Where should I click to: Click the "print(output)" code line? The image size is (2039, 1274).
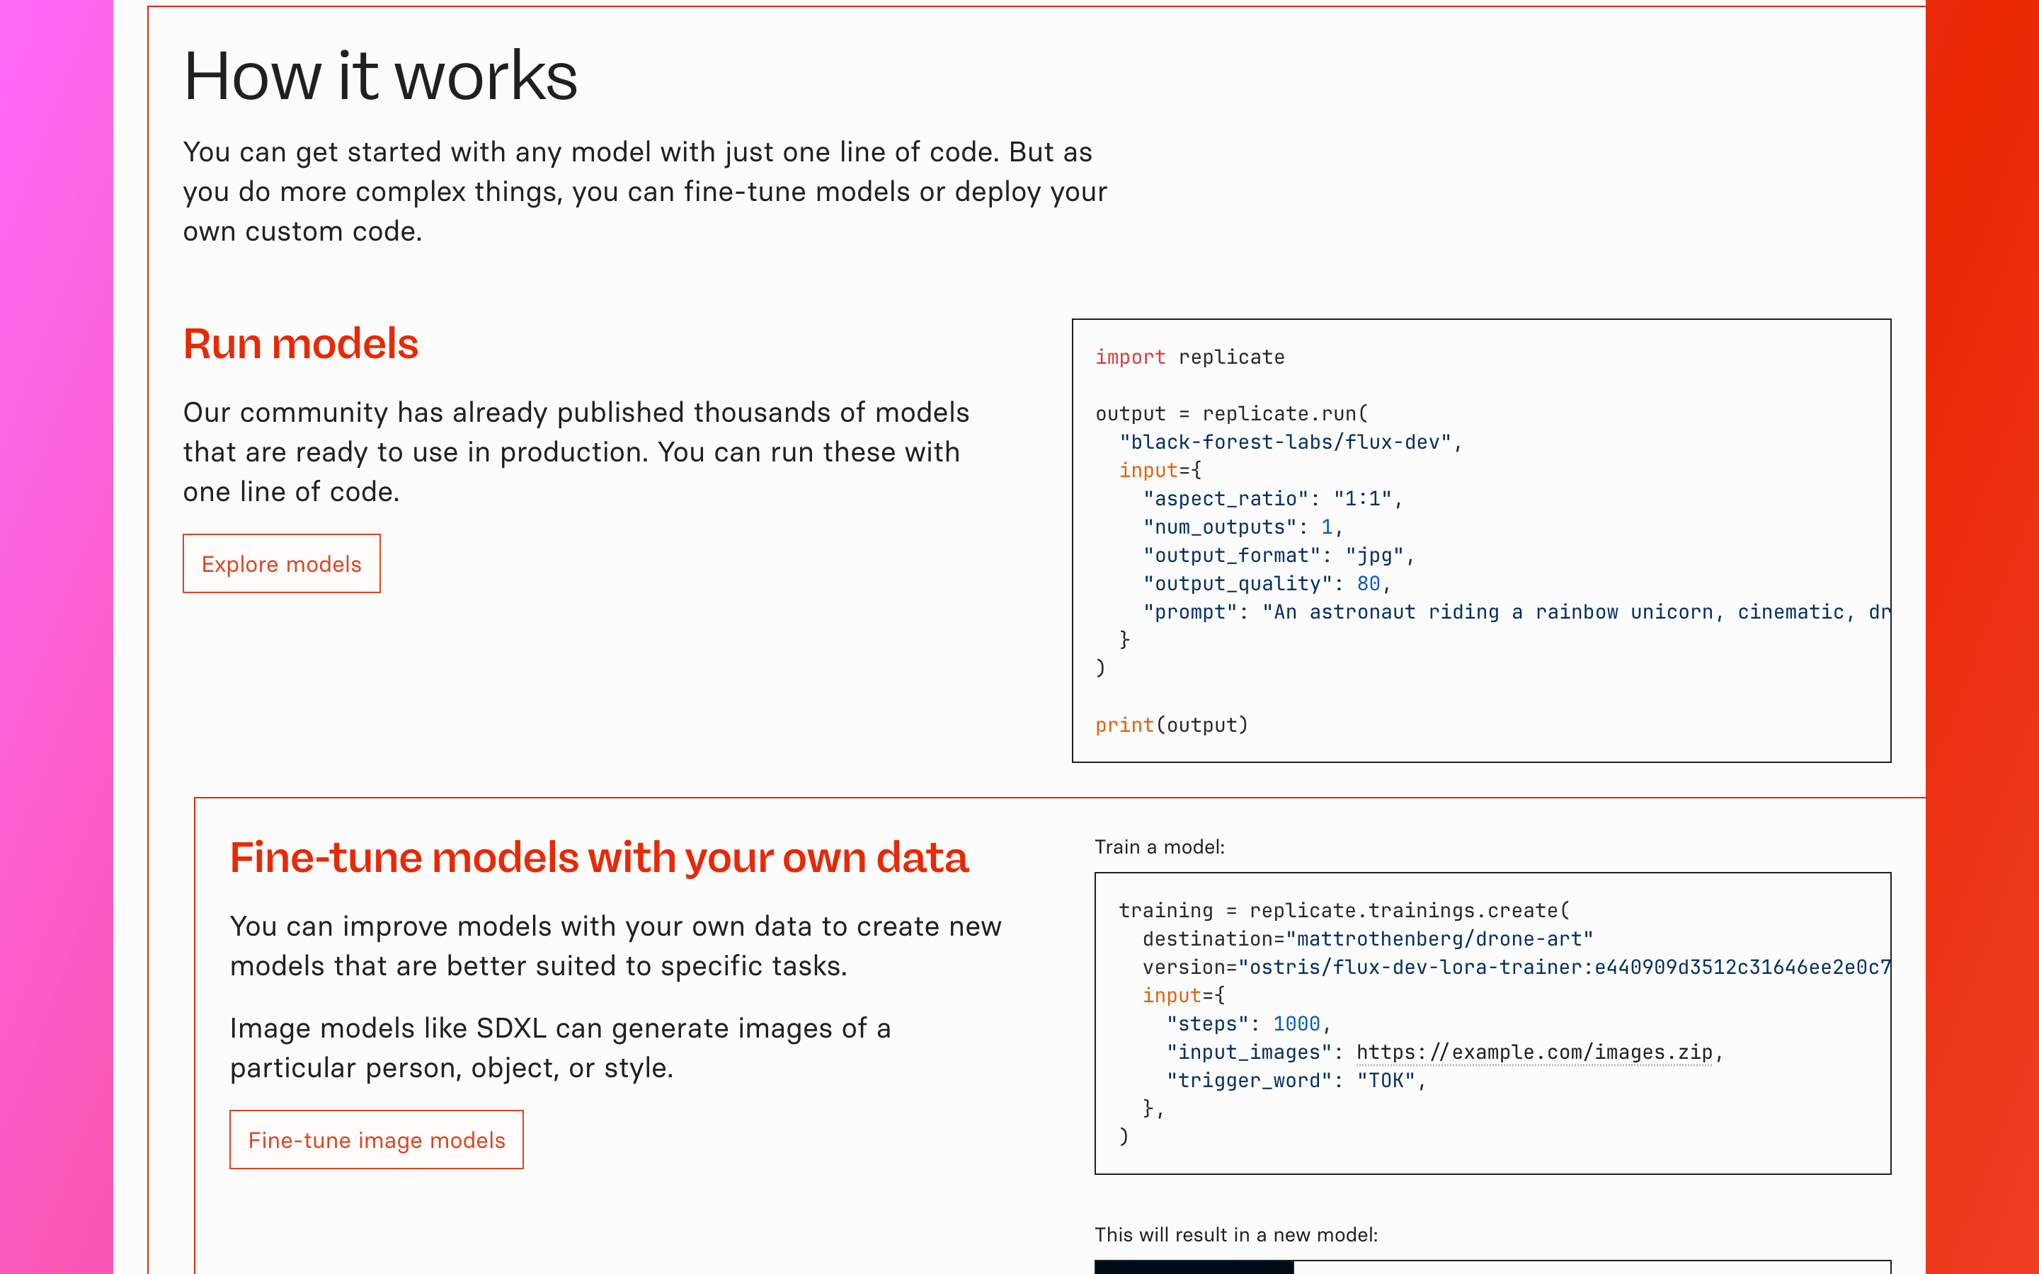point(1171,725)
